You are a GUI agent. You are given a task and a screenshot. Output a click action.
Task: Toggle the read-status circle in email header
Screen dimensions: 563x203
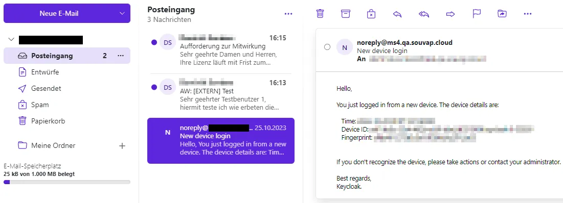click(327, 47)
